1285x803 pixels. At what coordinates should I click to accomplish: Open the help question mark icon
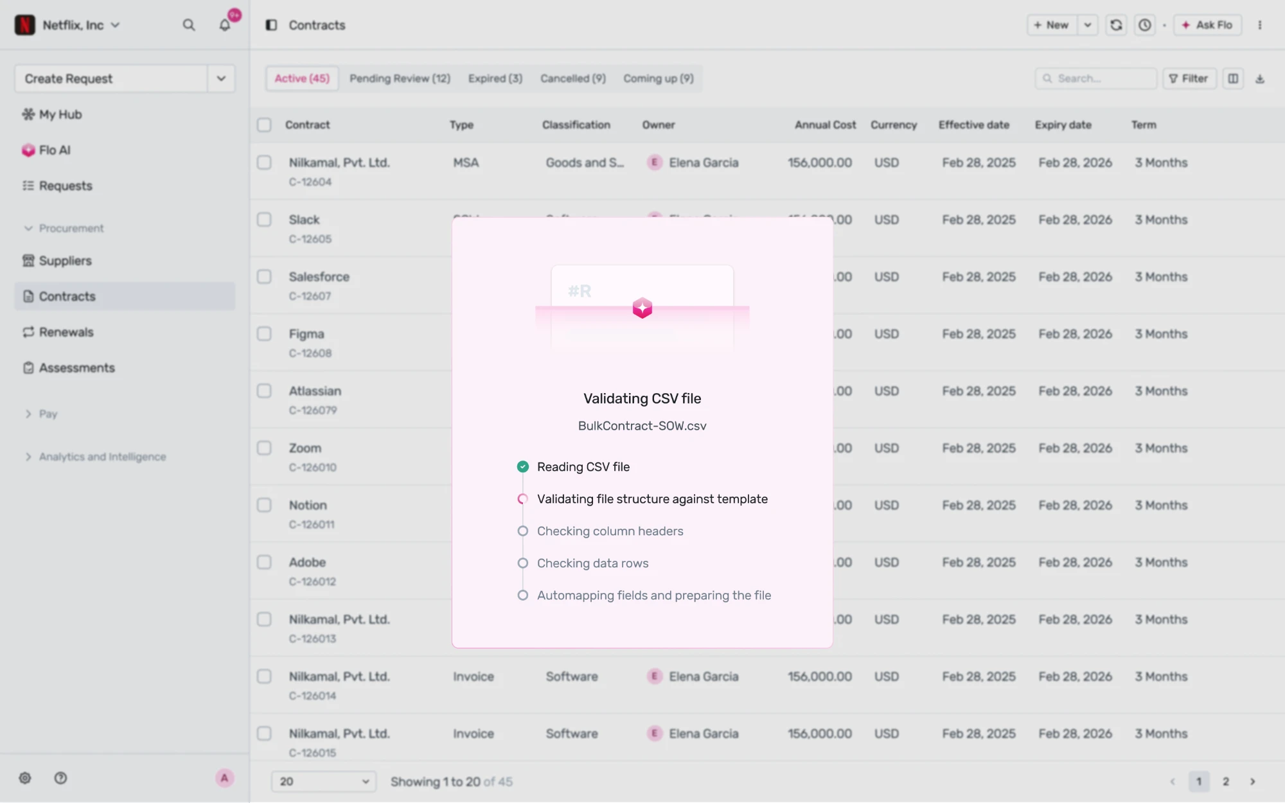click(60, 778)
